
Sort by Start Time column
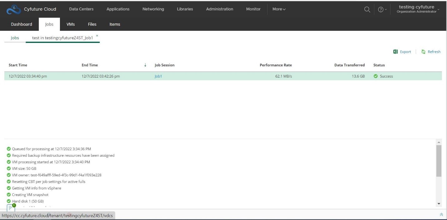click(18, 65)
